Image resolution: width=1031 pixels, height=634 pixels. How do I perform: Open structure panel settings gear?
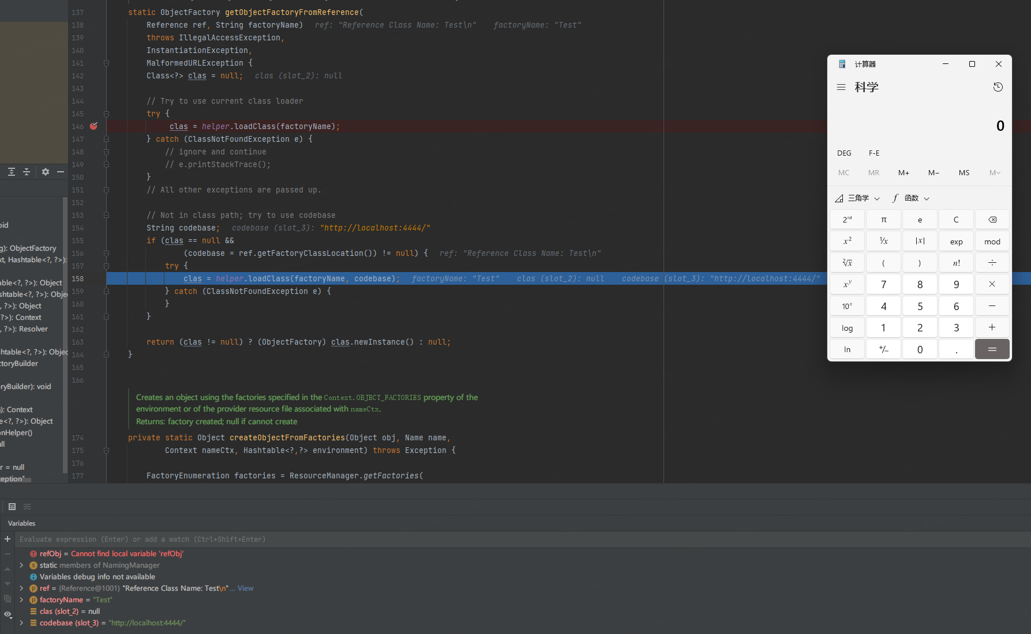pos(46,172)
